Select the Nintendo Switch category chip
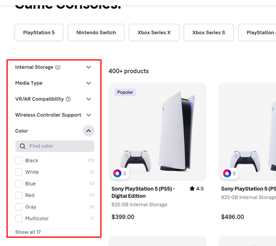The image size is (276, 246). point(96,33)
